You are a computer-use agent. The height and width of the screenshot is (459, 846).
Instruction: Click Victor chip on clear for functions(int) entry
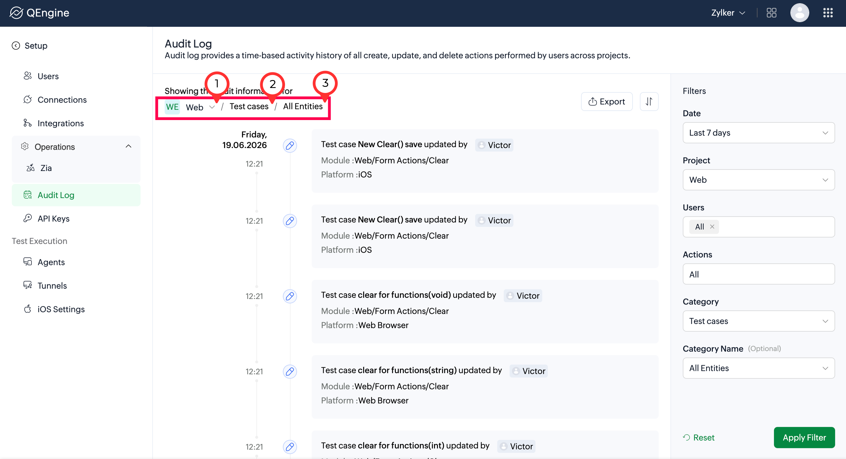(x=516, y=446)
